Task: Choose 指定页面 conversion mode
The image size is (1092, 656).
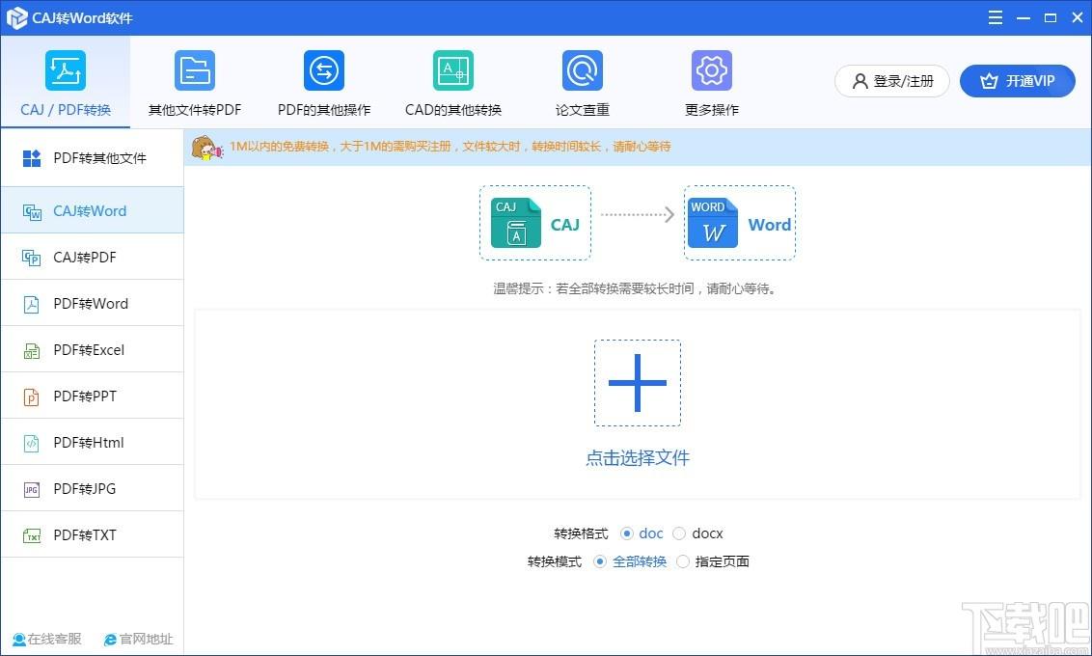Action: pos(683,561)
